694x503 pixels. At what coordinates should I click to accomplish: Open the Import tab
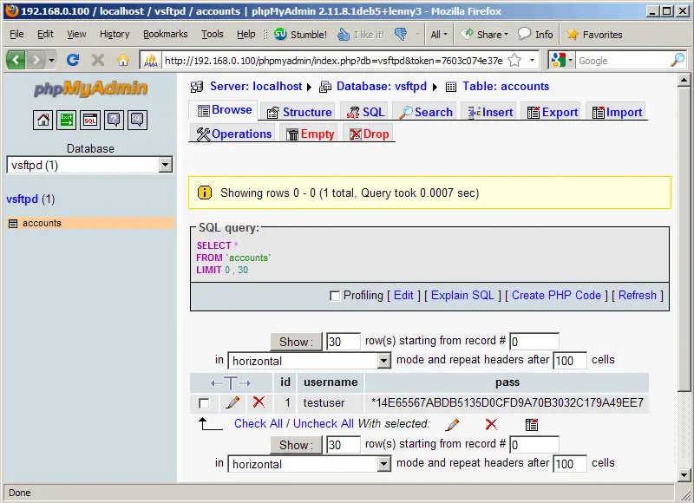617,113
